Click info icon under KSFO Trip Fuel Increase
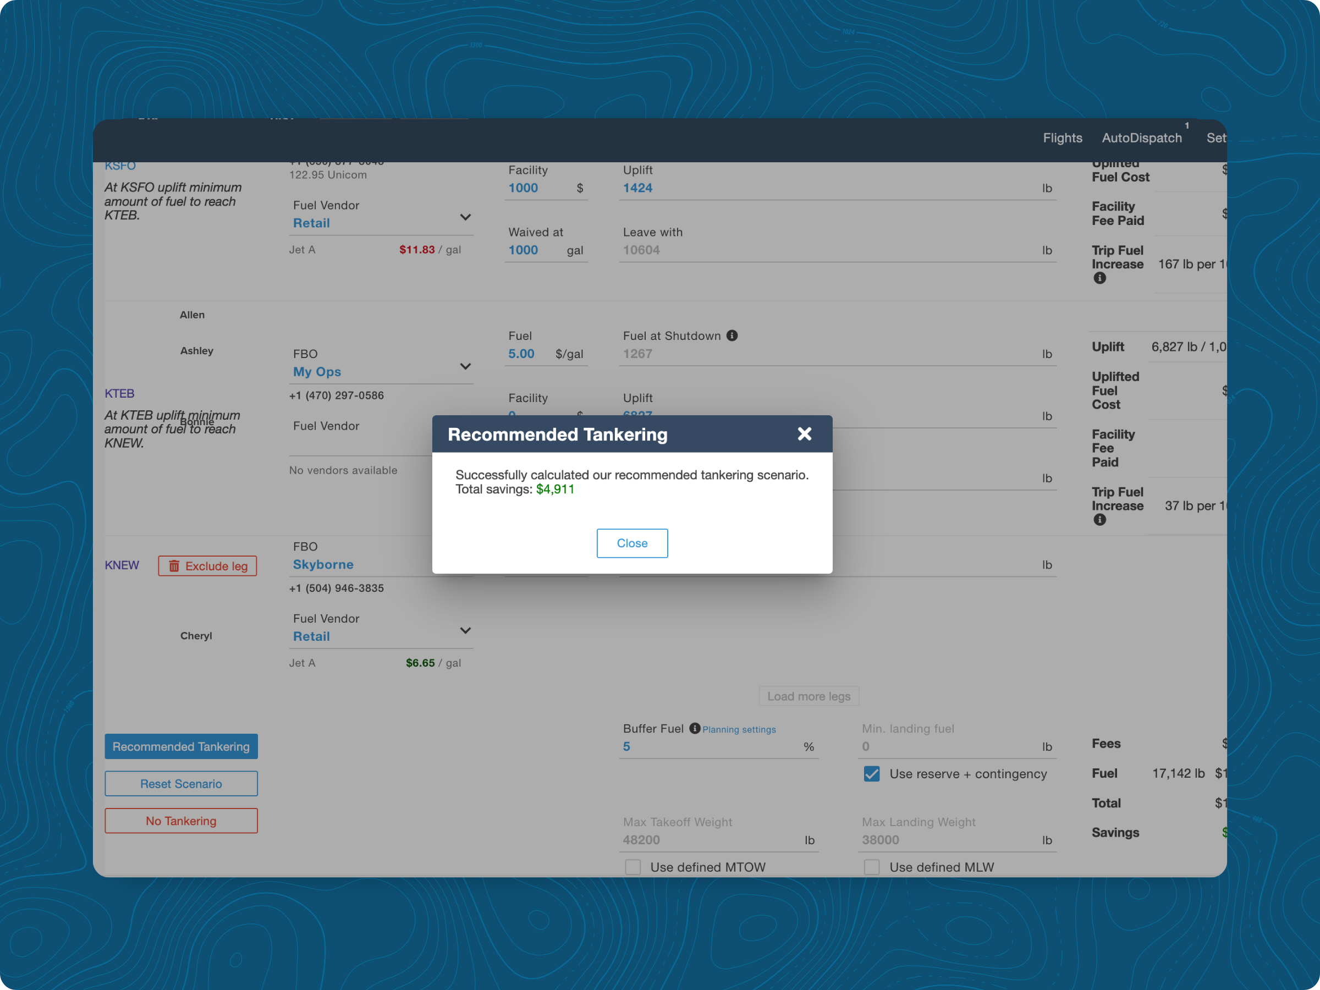 pyautogui.click(x=1099, y=278)
